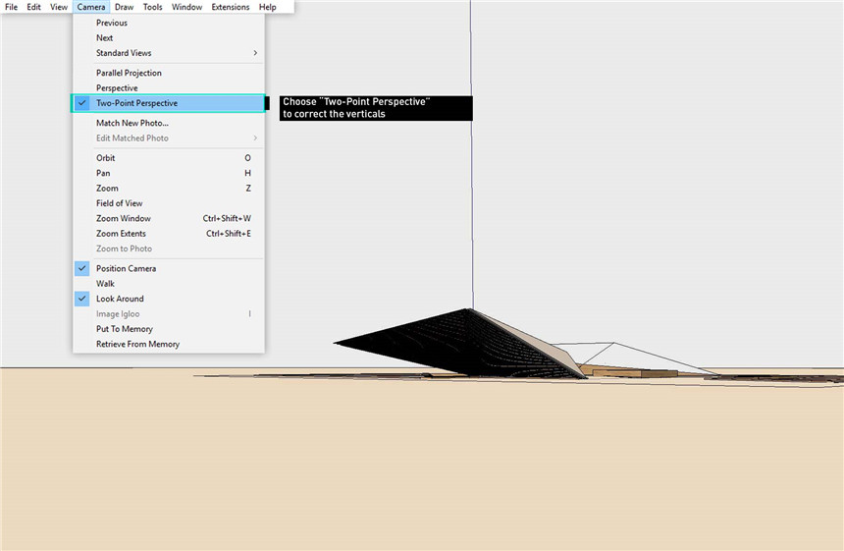Choose the Perspective camera option
This screenshot has width=844, height=551.
[x=117, y=88]
